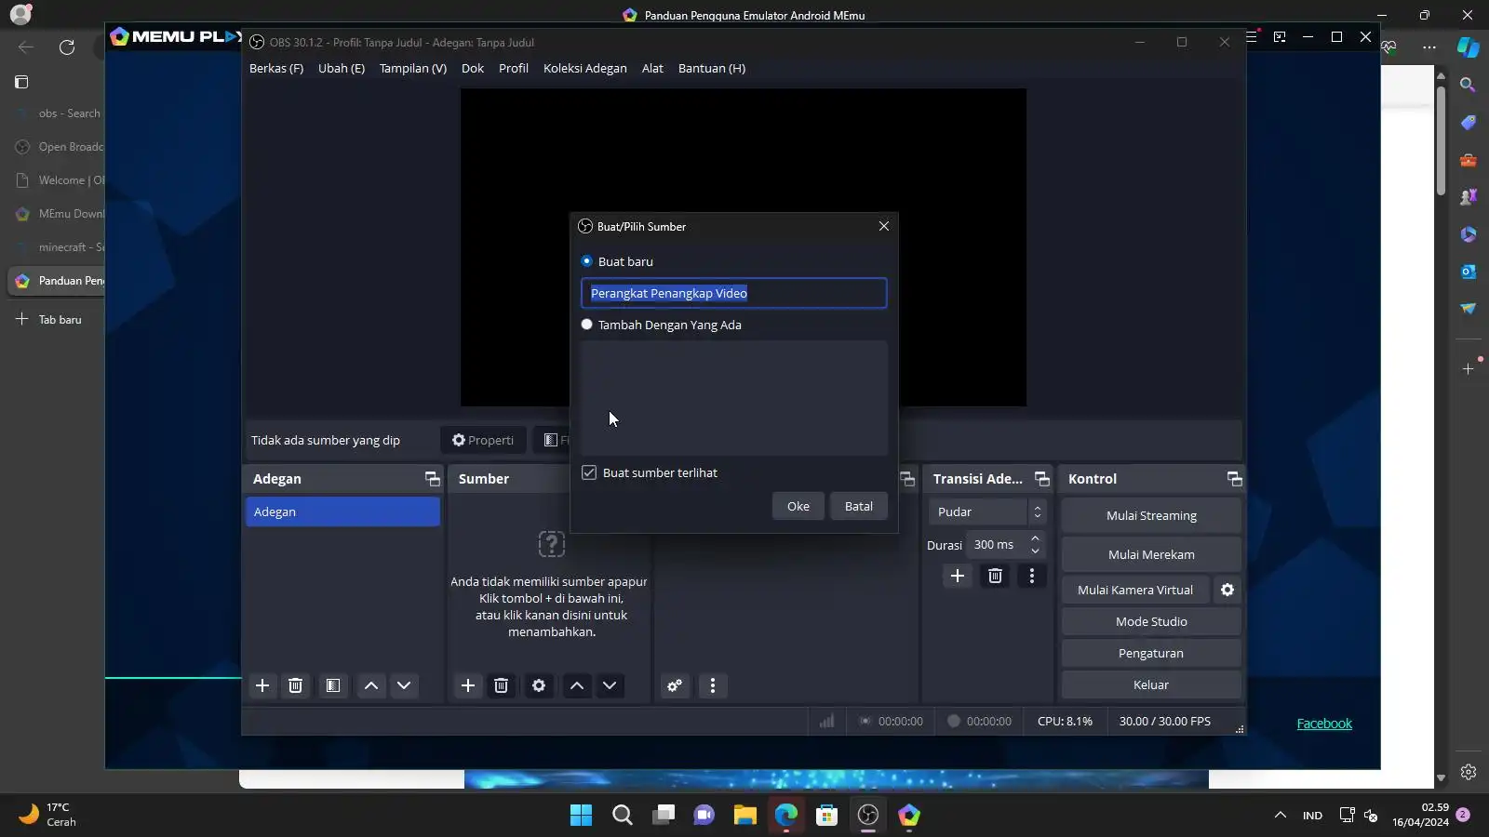Uncheck Buat sumber terlihat checkbox
The height and width of the screenshot is (837, 1489).
pyautogui.click(x=589, y=472)
